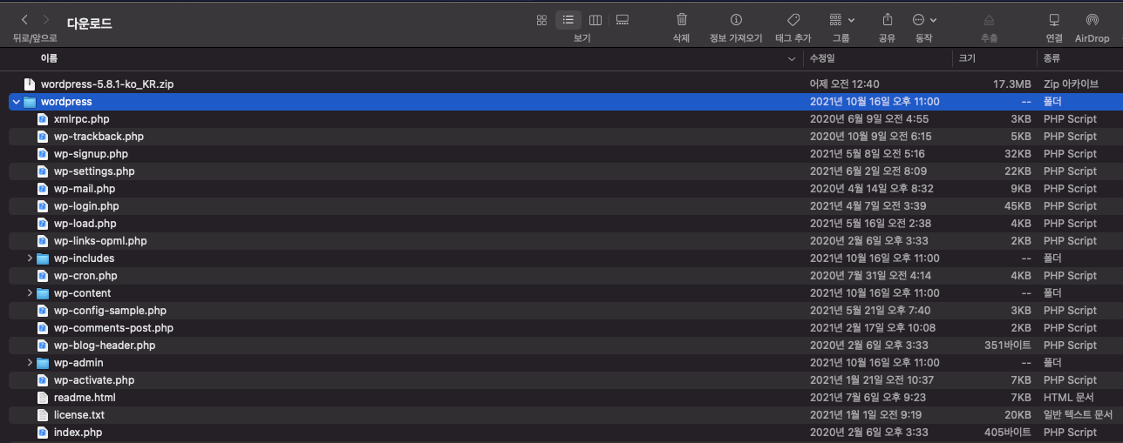Click the connect display icon
The height and width of the screenshot is (443, 1123).
1054,19
